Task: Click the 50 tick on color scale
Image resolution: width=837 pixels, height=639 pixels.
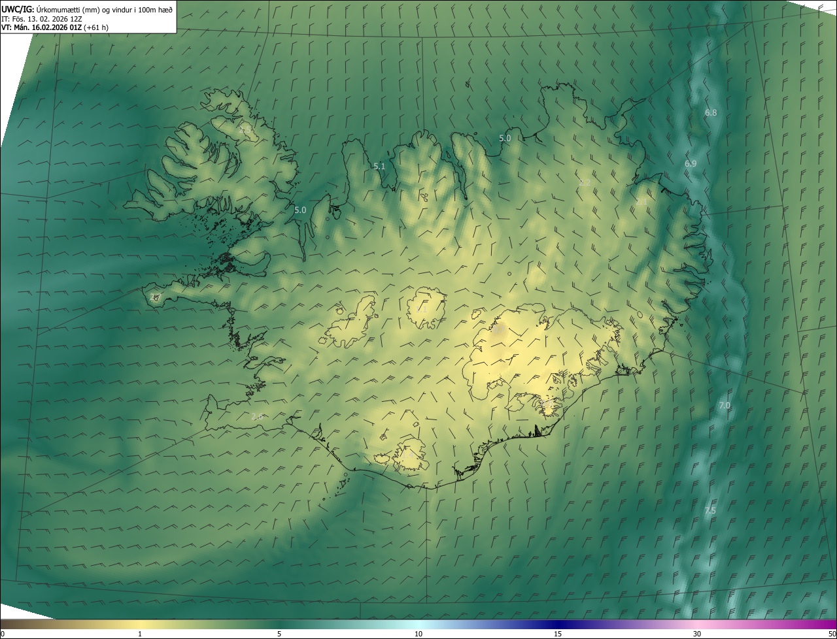Action: coord(831,634)
